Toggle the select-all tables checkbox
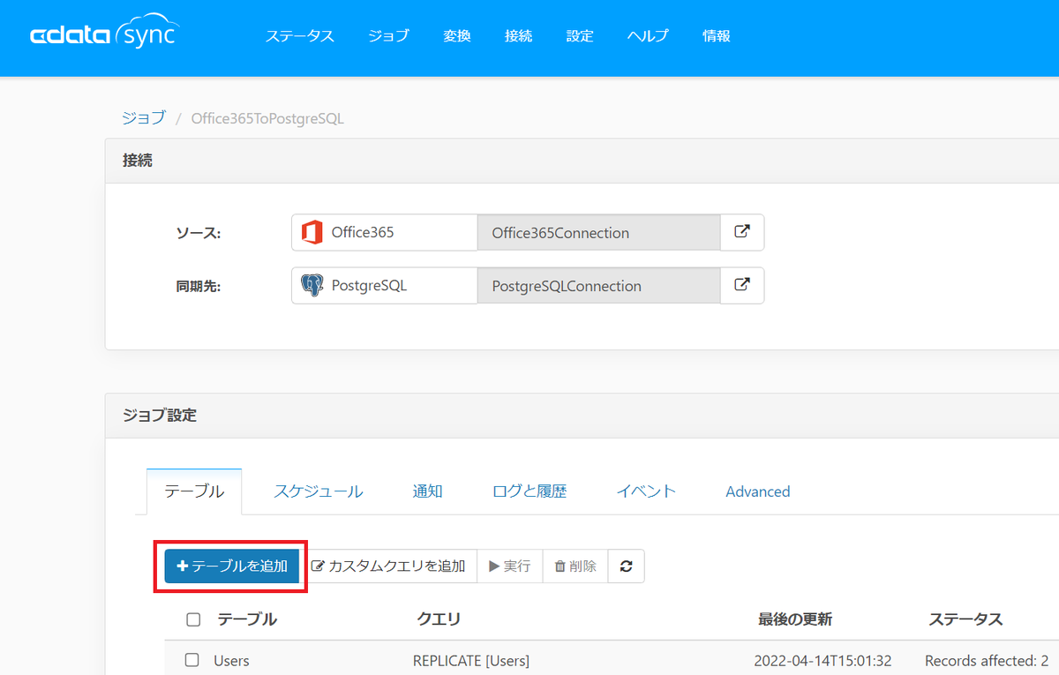Image resolution: width=1059 pixels, height=675 pixels. [193, 619]
